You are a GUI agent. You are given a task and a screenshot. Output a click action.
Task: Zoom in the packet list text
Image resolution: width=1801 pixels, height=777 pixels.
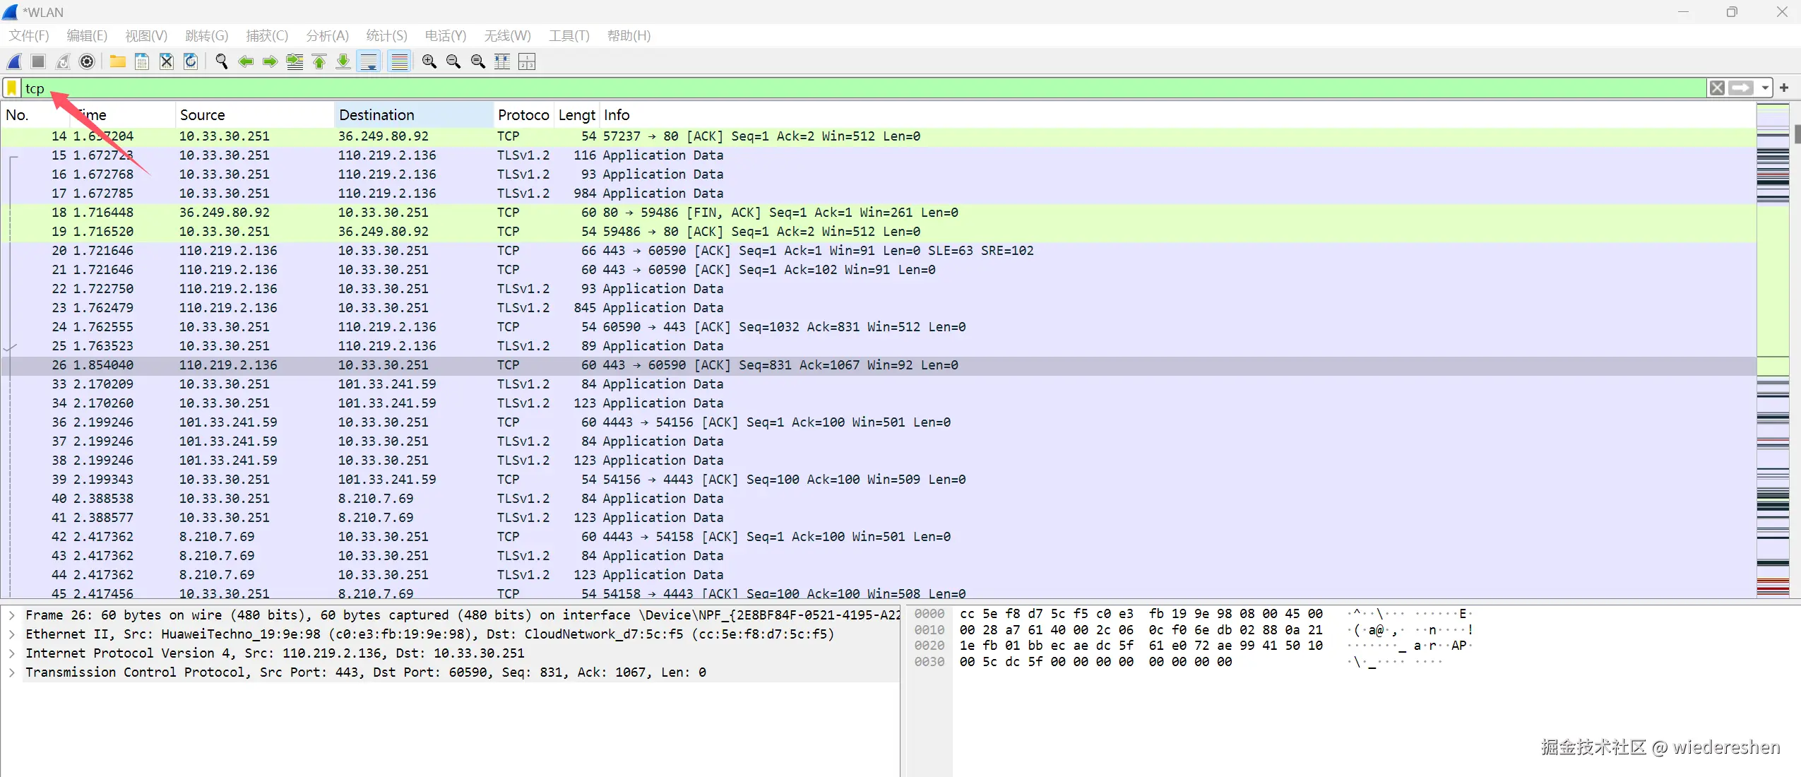pyautogui.click(x=429, y=62)
